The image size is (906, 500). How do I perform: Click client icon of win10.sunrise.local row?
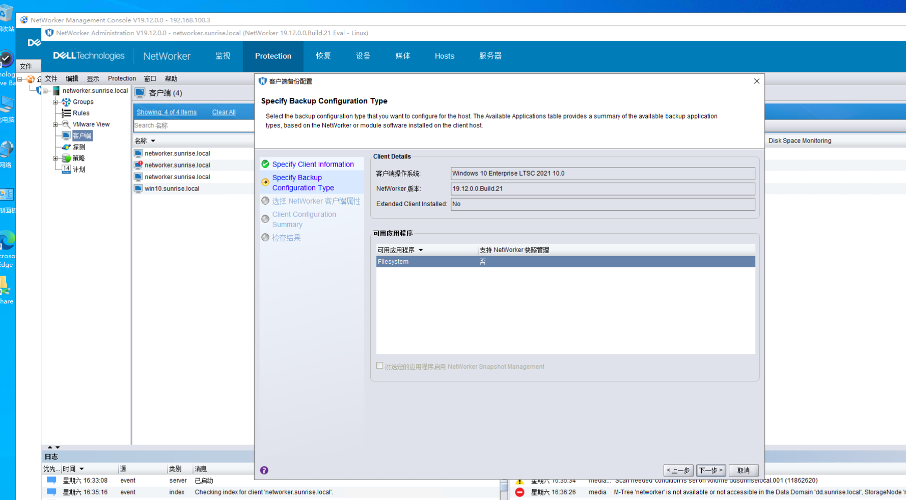coord(138,188)
